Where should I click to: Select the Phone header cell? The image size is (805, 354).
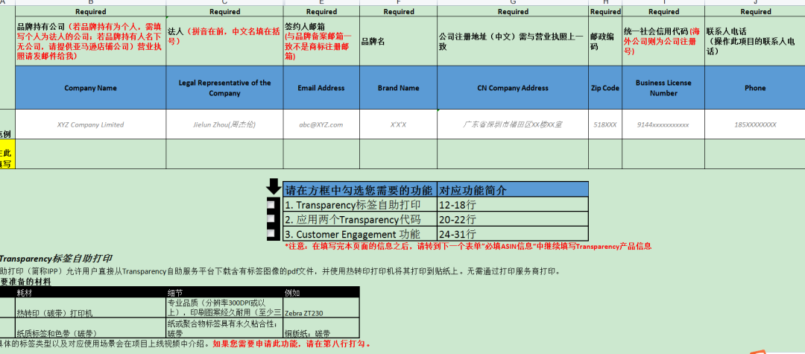[x=754, y=88]
